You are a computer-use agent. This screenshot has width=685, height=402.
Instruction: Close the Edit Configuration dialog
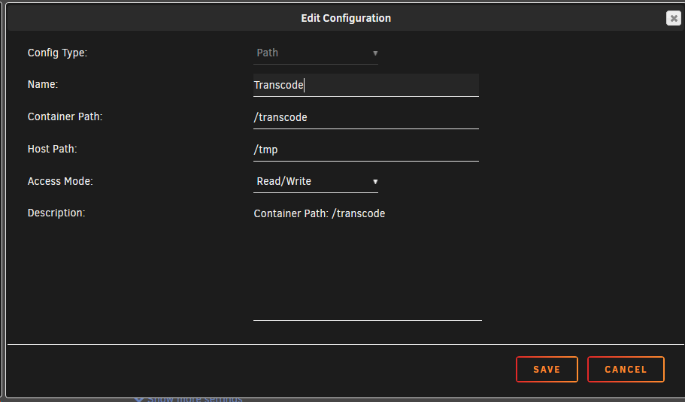point(673,18)
